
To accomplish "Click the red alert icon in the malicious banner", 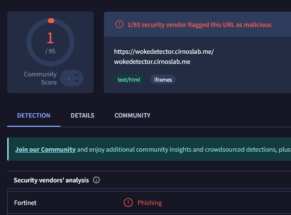I will coord(119,24).
